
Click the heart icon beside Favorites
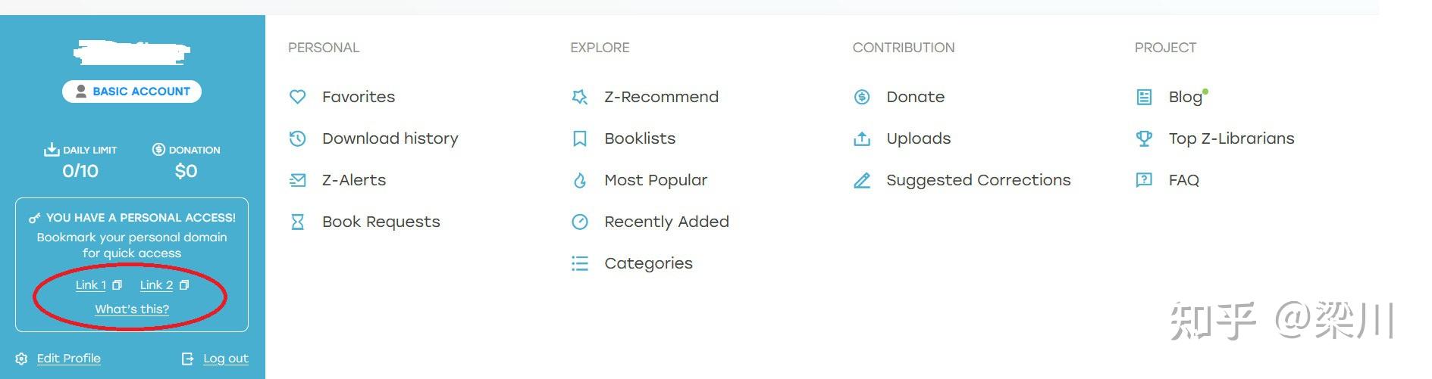pos(297,97)
